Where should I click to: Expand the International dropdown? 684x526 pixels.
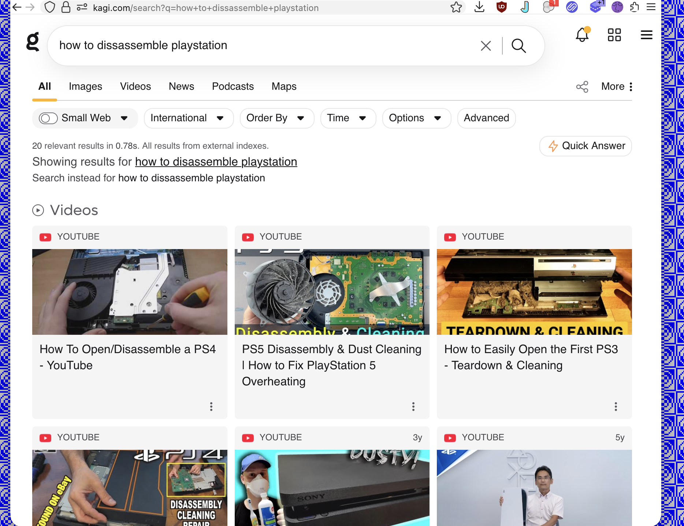(189, 118)
